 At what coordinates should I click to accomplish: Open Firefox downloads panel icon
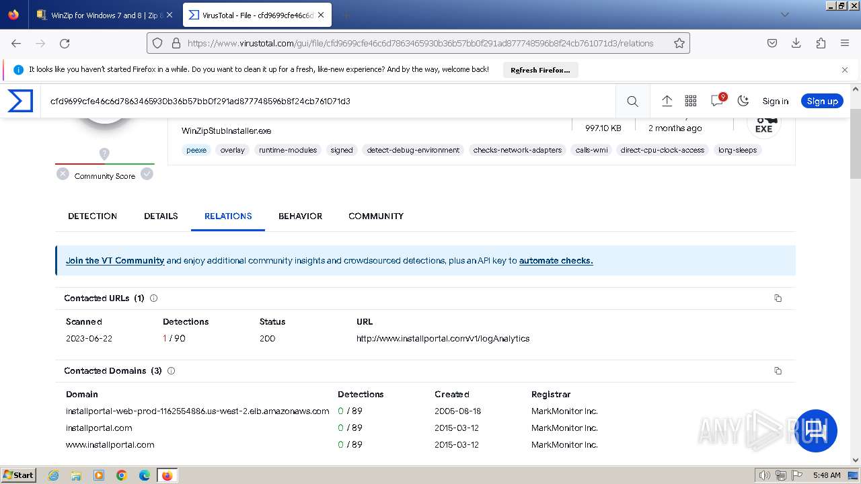coord(796,43)
